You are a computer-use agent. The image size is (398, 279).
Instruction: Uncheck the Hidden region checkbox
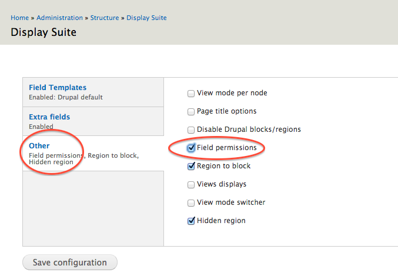pos(191,221)
